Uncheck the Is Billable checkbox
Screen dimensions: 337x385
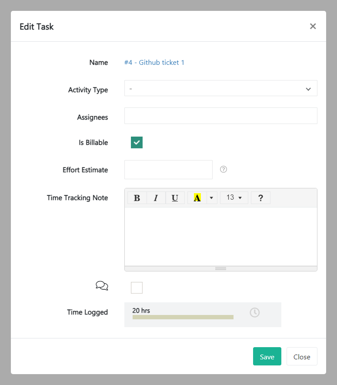137,142
